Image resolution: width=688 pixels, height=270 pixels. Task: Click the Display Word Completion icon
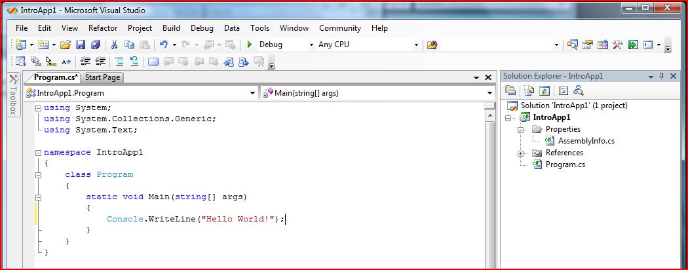click(66, 62)
